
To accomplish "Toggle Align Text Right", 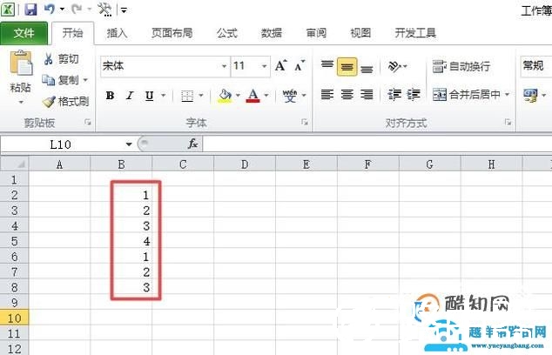I will click(x=367, y=94).
